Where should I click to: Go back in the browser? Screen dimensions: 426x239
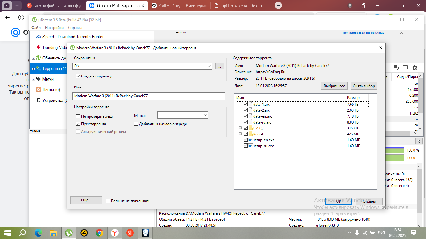(x=7, y=18)
